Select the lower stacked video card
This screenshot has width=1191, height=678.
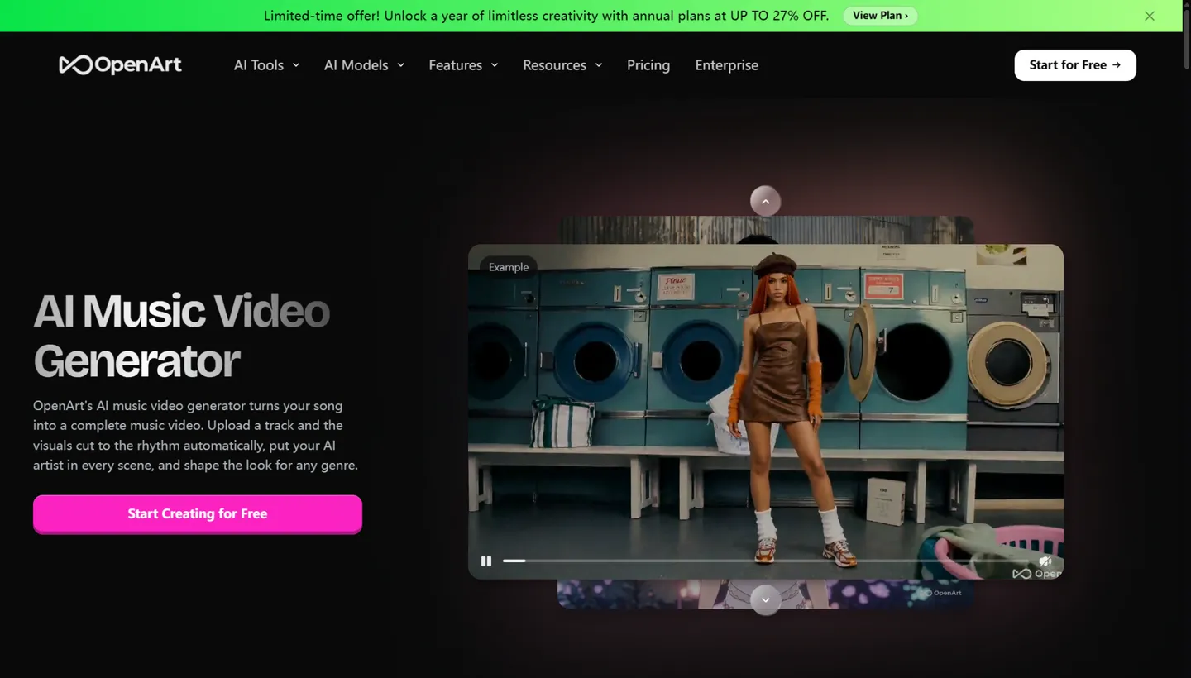tap(766, 594)
